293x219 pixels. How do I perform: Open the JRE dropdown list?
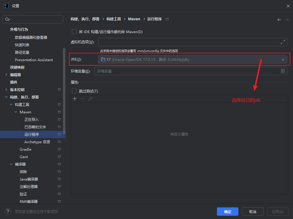click(x=283, y=60)
